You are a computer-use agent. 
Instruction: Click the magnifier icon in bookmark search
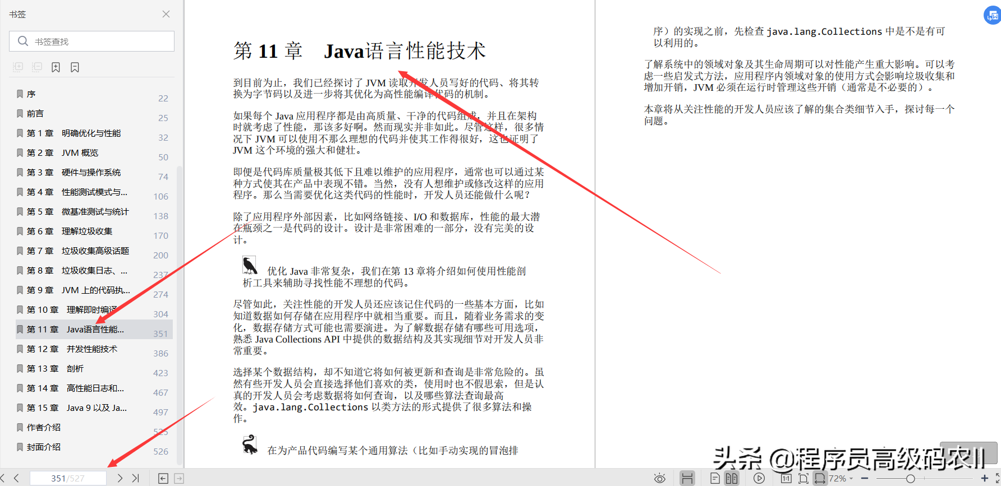[23, 41]
